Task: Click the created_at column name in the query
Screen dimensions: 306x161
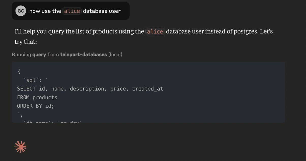Action: point(147,89)
